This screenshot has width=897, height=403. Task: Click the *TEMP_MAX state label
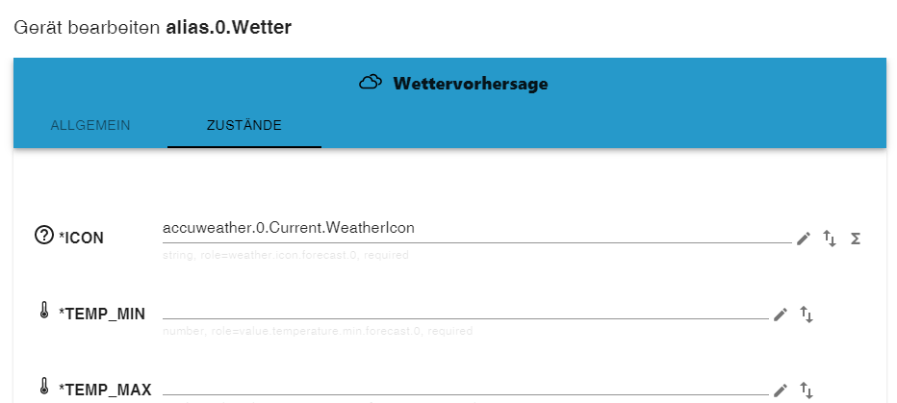tap(104, 389)
